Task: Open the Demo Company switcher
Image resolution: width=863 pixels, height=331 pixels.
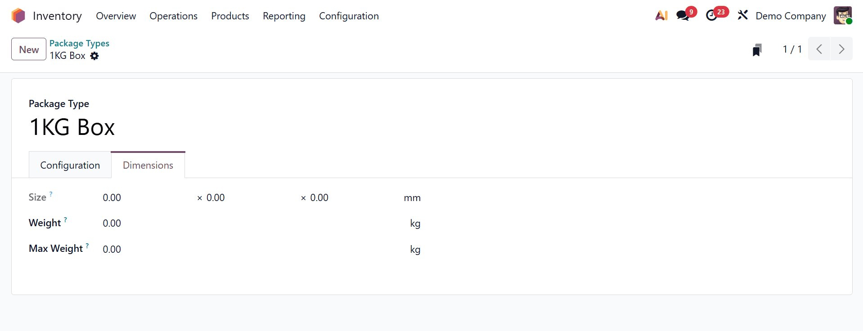Action: [x=790, y=16]
